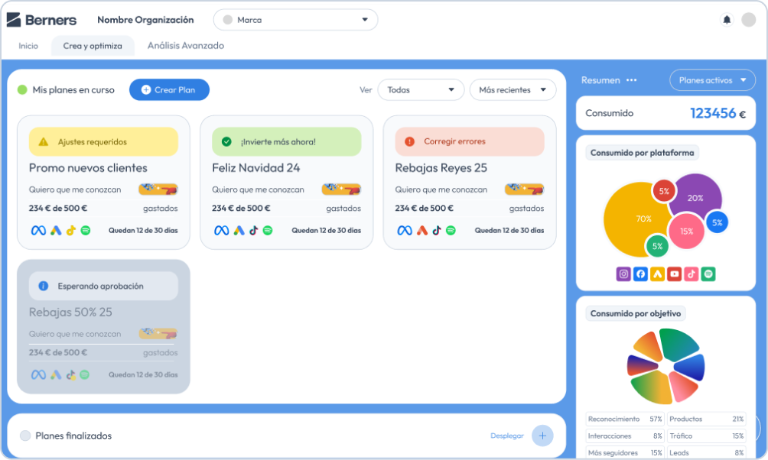768x460 pixels.
Task: Open the notifications bell
Action: coord(727,20)
